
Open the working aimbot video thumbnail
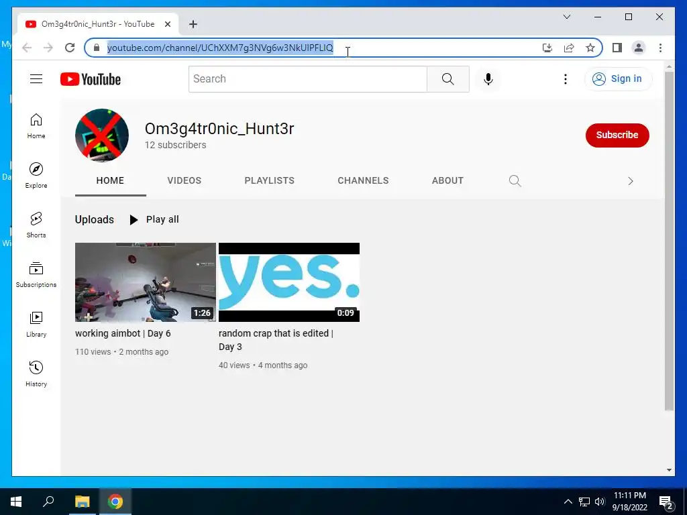(146, 282)
